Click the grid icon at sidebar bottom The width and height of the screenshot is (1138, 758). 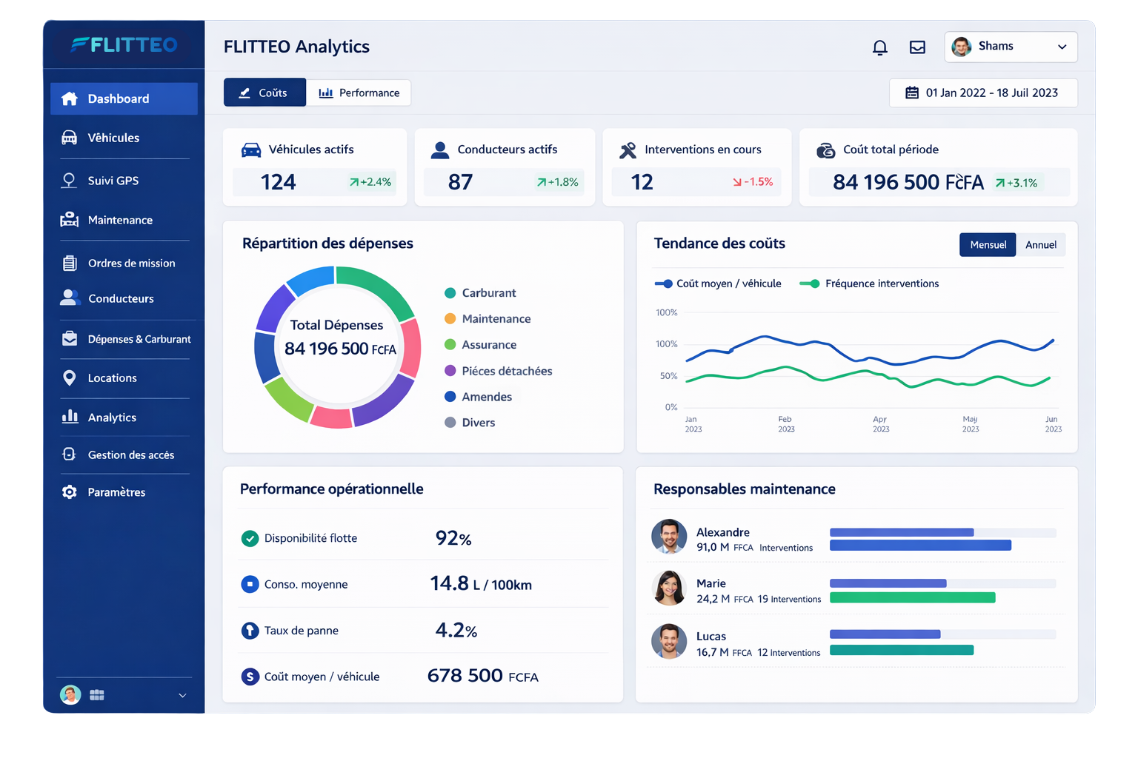[x=97, y=695]
